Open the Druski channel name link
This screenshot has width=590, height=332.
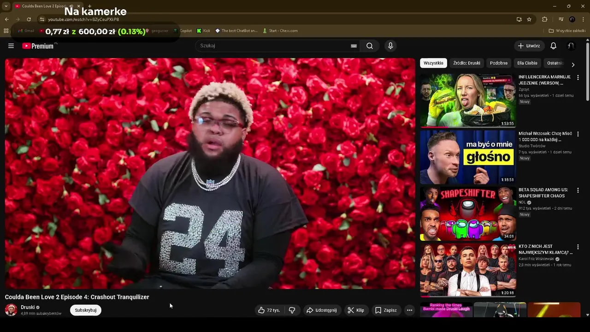click(28, 308)
